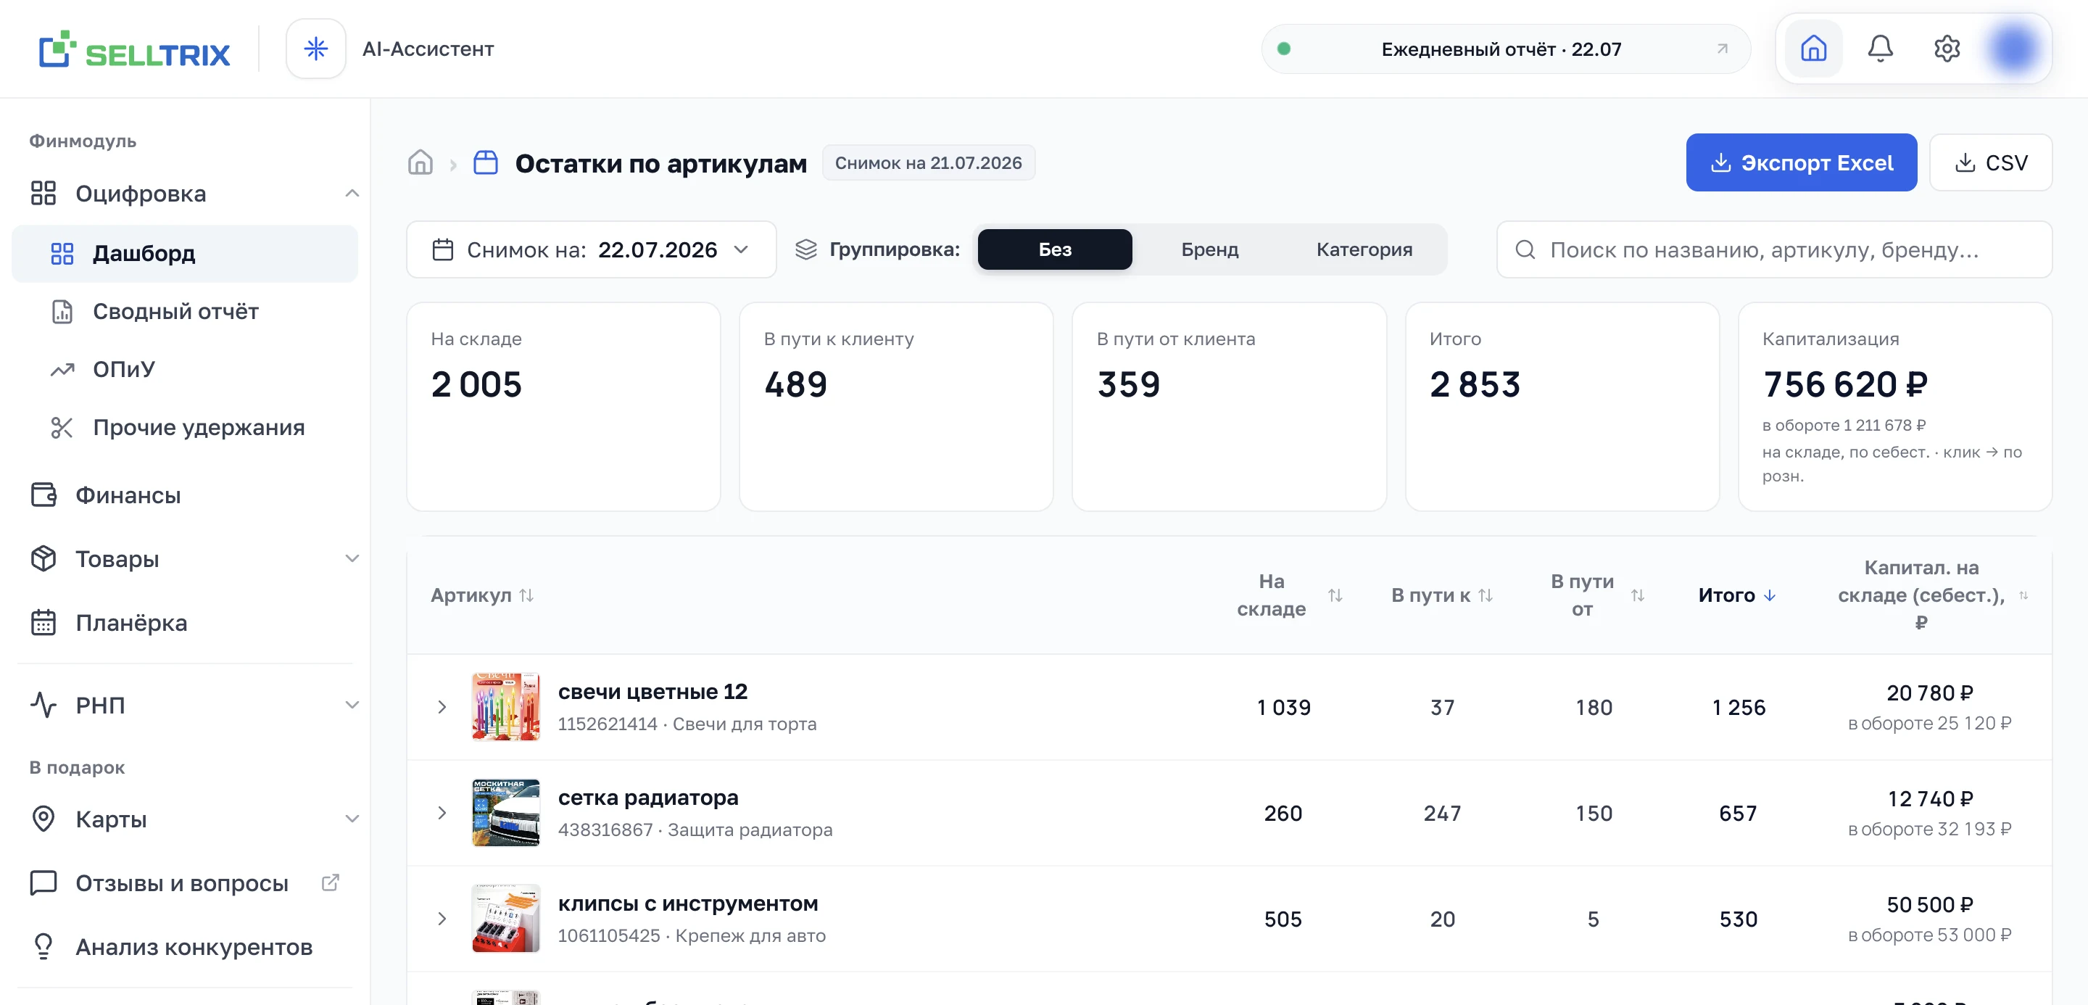
Task: Export table to Excel
Action: (x=1801, y=163)
